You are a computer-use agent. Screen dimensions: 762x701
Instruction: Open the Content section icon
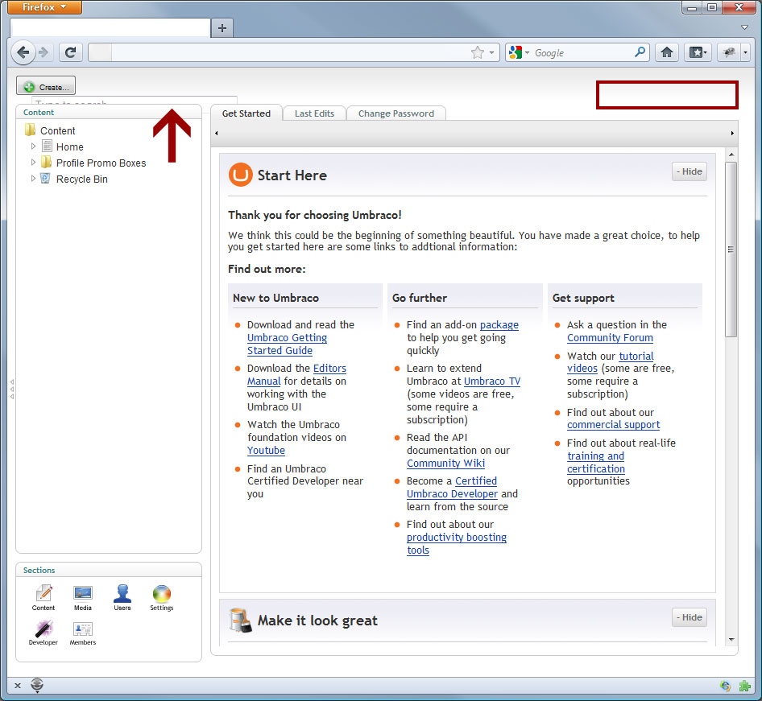point(43,594)
